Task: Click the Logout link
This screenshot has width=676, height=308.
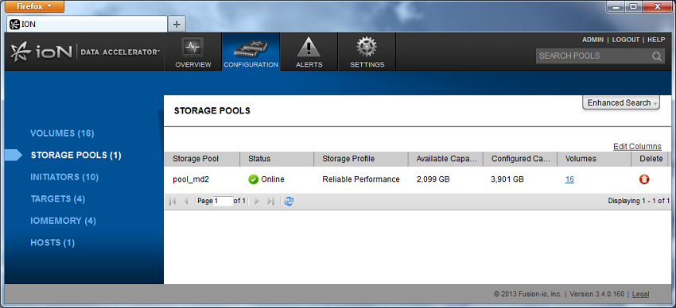Action: point(626,40)
